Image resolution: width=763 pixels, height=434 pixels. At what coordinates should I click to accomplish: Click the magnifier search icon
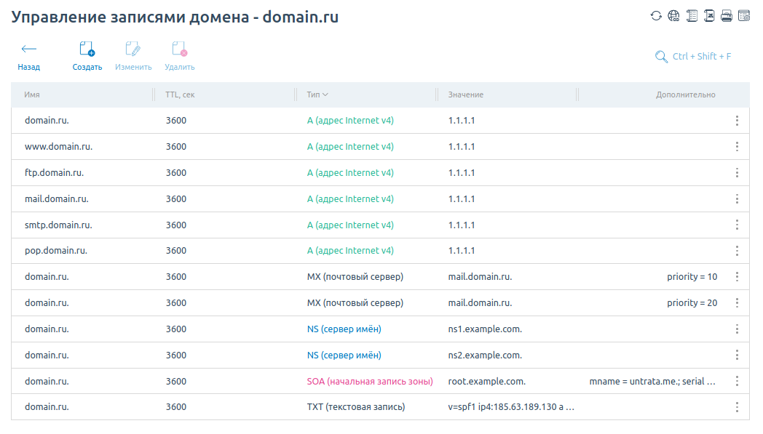(x=661, y=57)
